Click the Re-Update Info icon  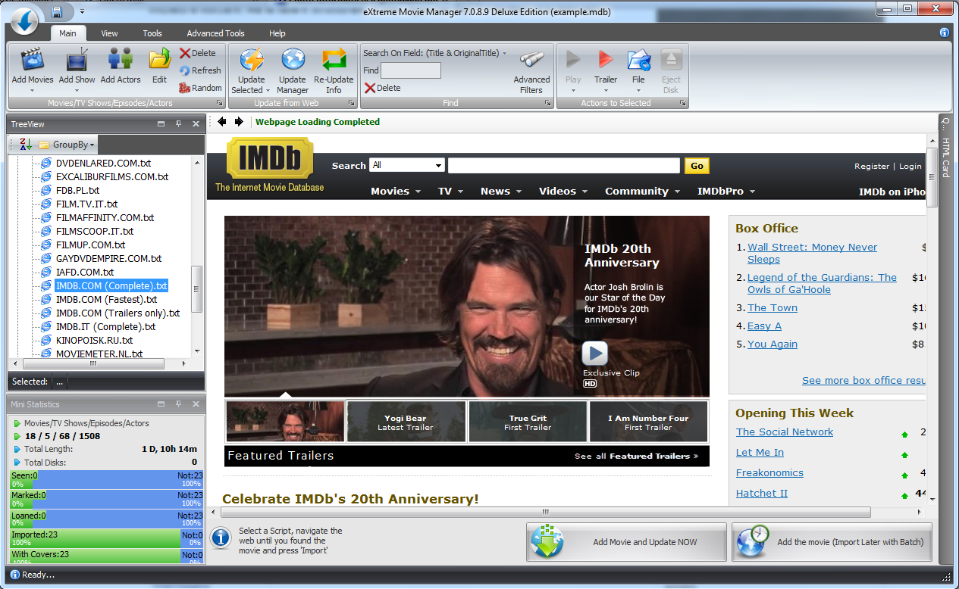(334, 61)
